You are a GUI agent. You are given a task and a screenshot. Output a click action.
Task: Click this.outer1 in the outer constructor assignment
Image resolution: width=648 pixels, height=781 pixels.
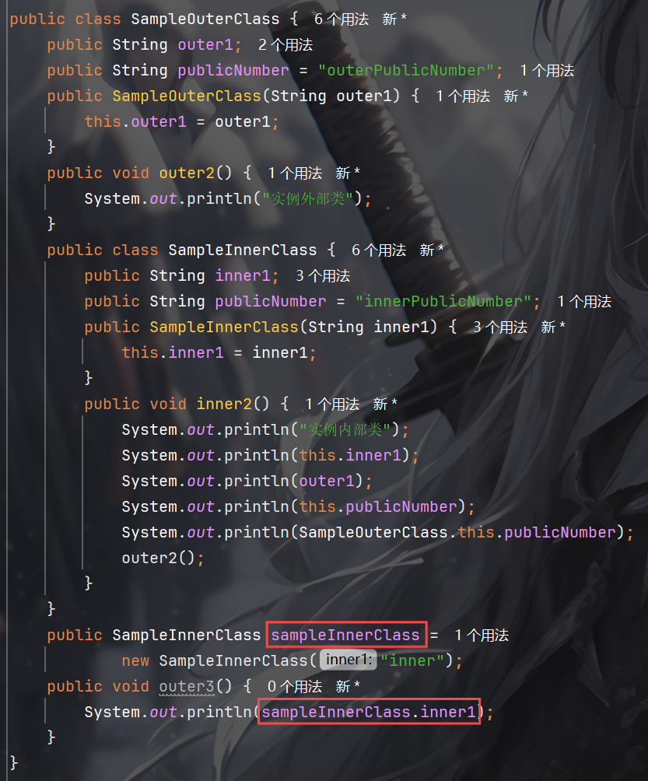pyautogui.click(x=135, y=122)
